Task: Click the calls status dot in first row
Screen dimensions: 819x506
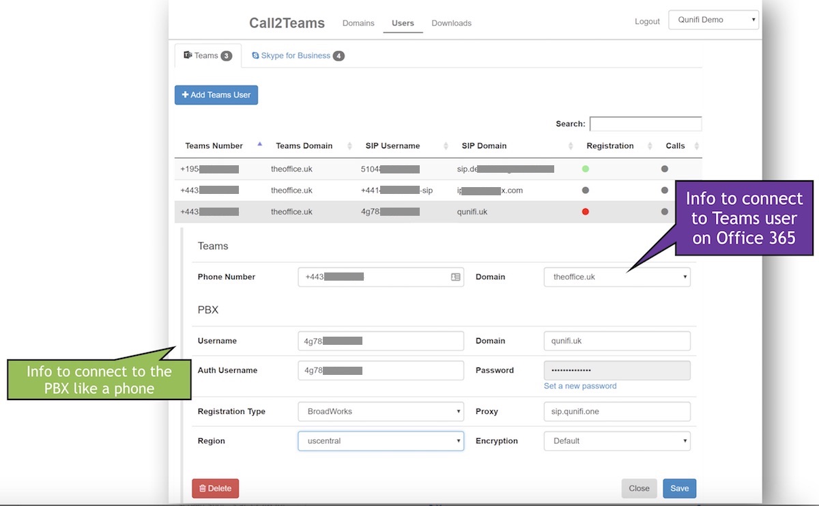Action: (x=664, y=169)
